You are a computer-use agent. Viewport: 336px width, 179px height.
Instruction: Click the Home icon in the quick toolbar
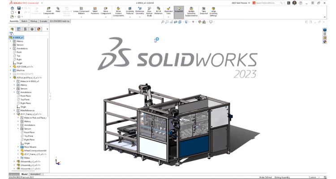(13, 8)
